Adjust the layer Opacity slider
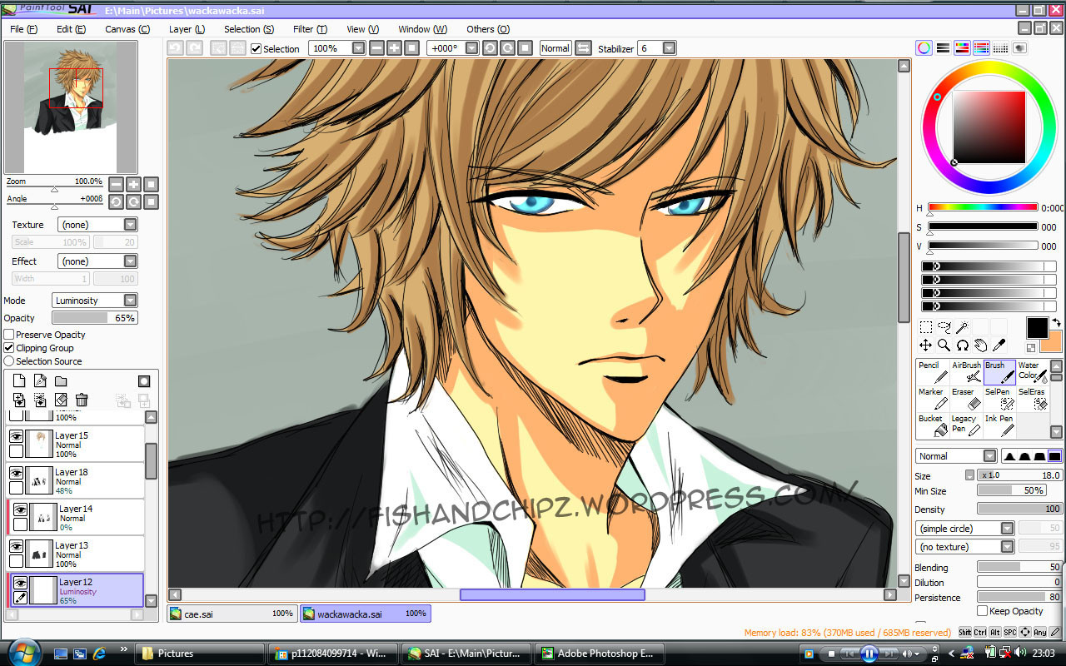This screenshot has width=1066, height=666. 94,318
